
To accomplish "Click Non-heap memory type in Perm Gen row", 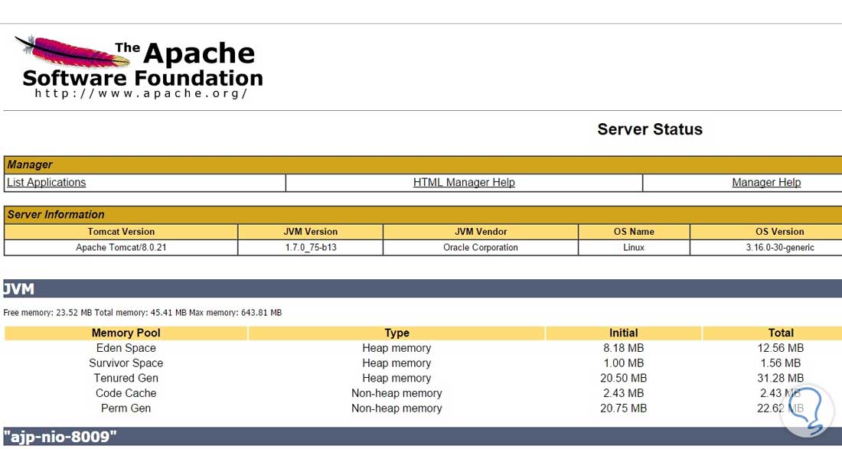I will 397,408.
